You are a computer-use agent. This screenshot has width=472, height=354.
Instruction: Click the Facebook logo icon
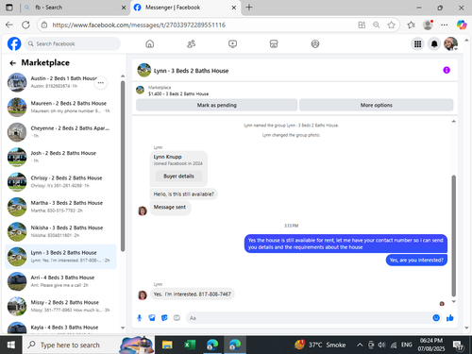14,43
